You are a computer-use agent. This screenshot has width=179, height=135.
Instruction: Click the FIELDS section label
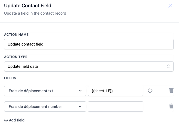click(x=10, y=78)
